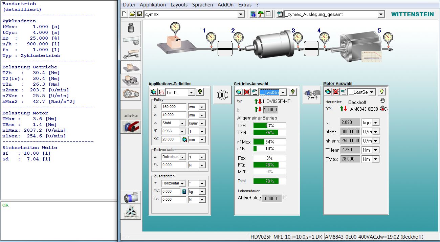Click the Total utilization progress bar
440x242 pixels.
pos(269,181)
